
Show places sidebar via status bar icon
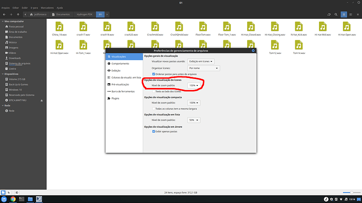click(3, 193)
